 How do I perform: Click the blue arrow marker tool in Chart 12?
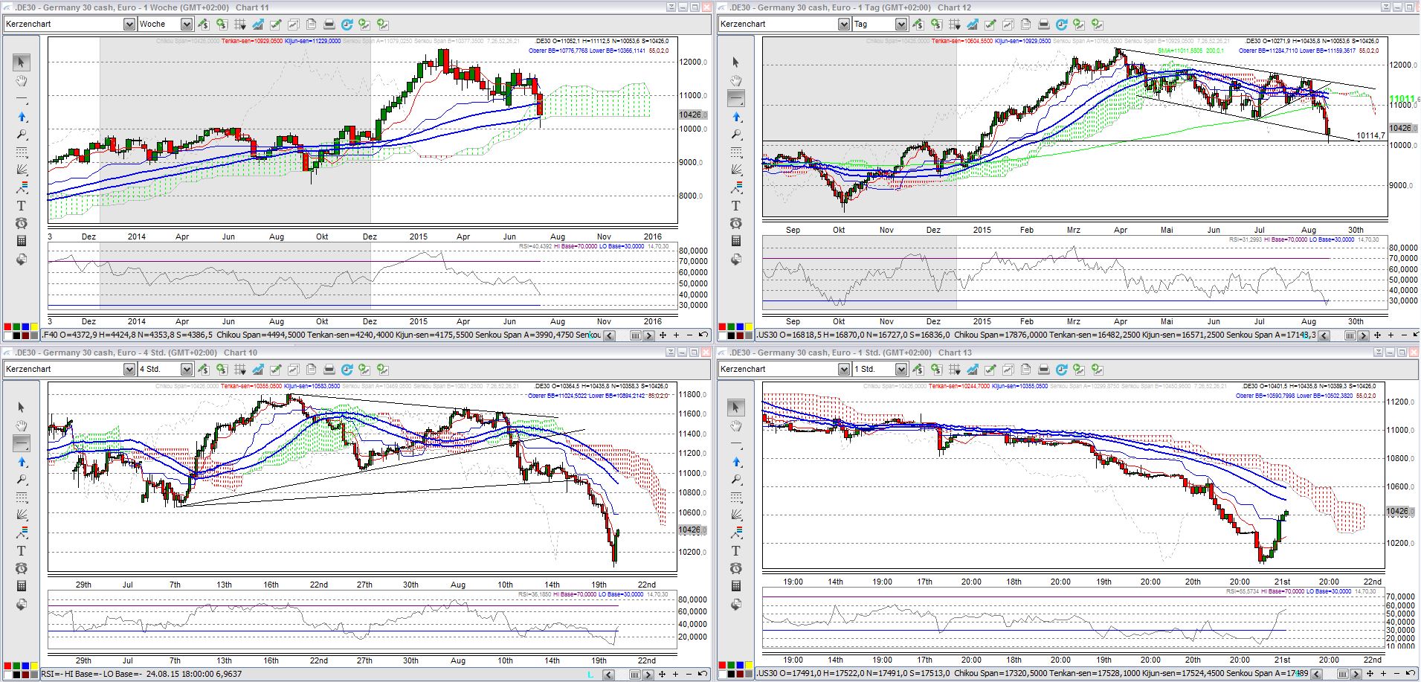click(736, 117)
